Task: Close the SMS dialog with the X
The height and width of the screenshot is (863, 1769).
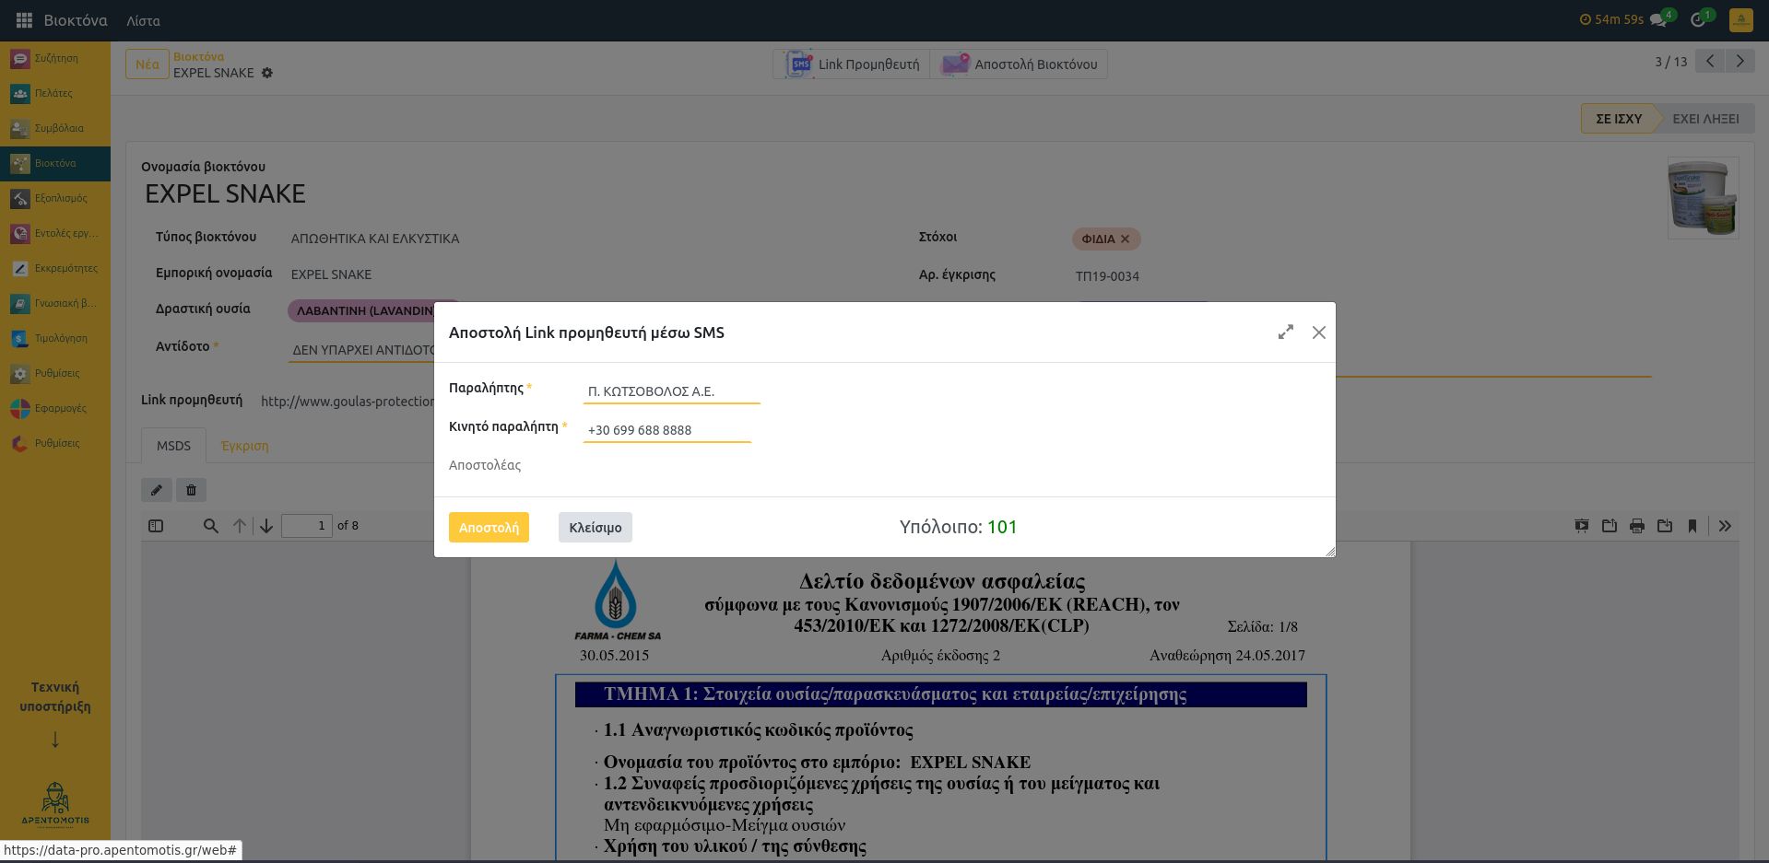Action: point(1319,332)
